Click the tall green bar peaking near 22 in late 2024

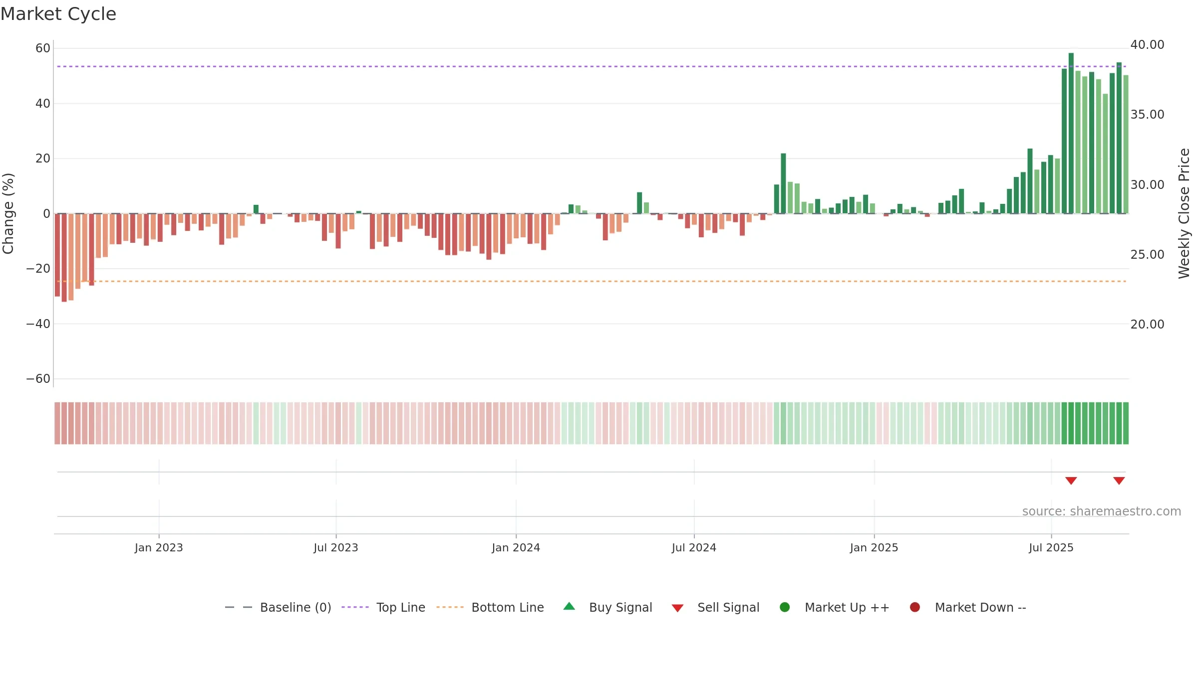coord(783,183)
